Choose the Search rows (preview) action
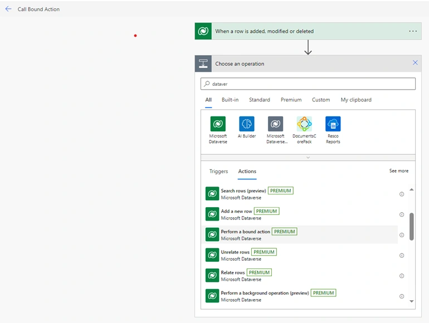The image size is (429, 323). 300,194
